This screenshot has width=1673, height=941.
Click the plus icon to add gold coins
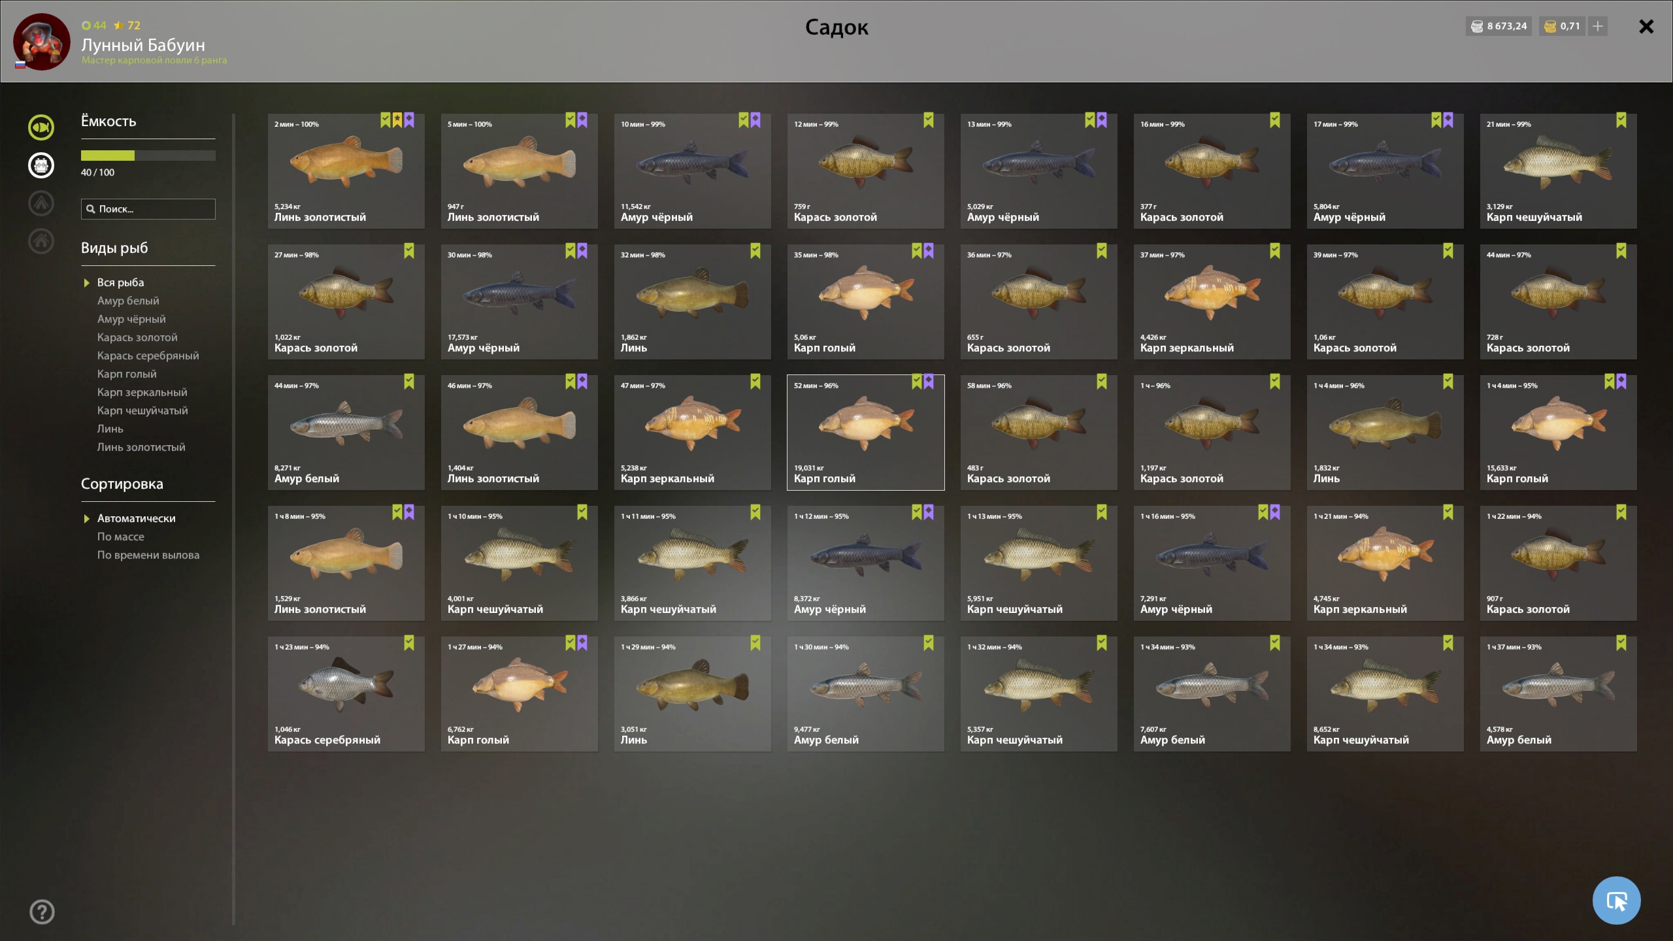click(1598, 26)
